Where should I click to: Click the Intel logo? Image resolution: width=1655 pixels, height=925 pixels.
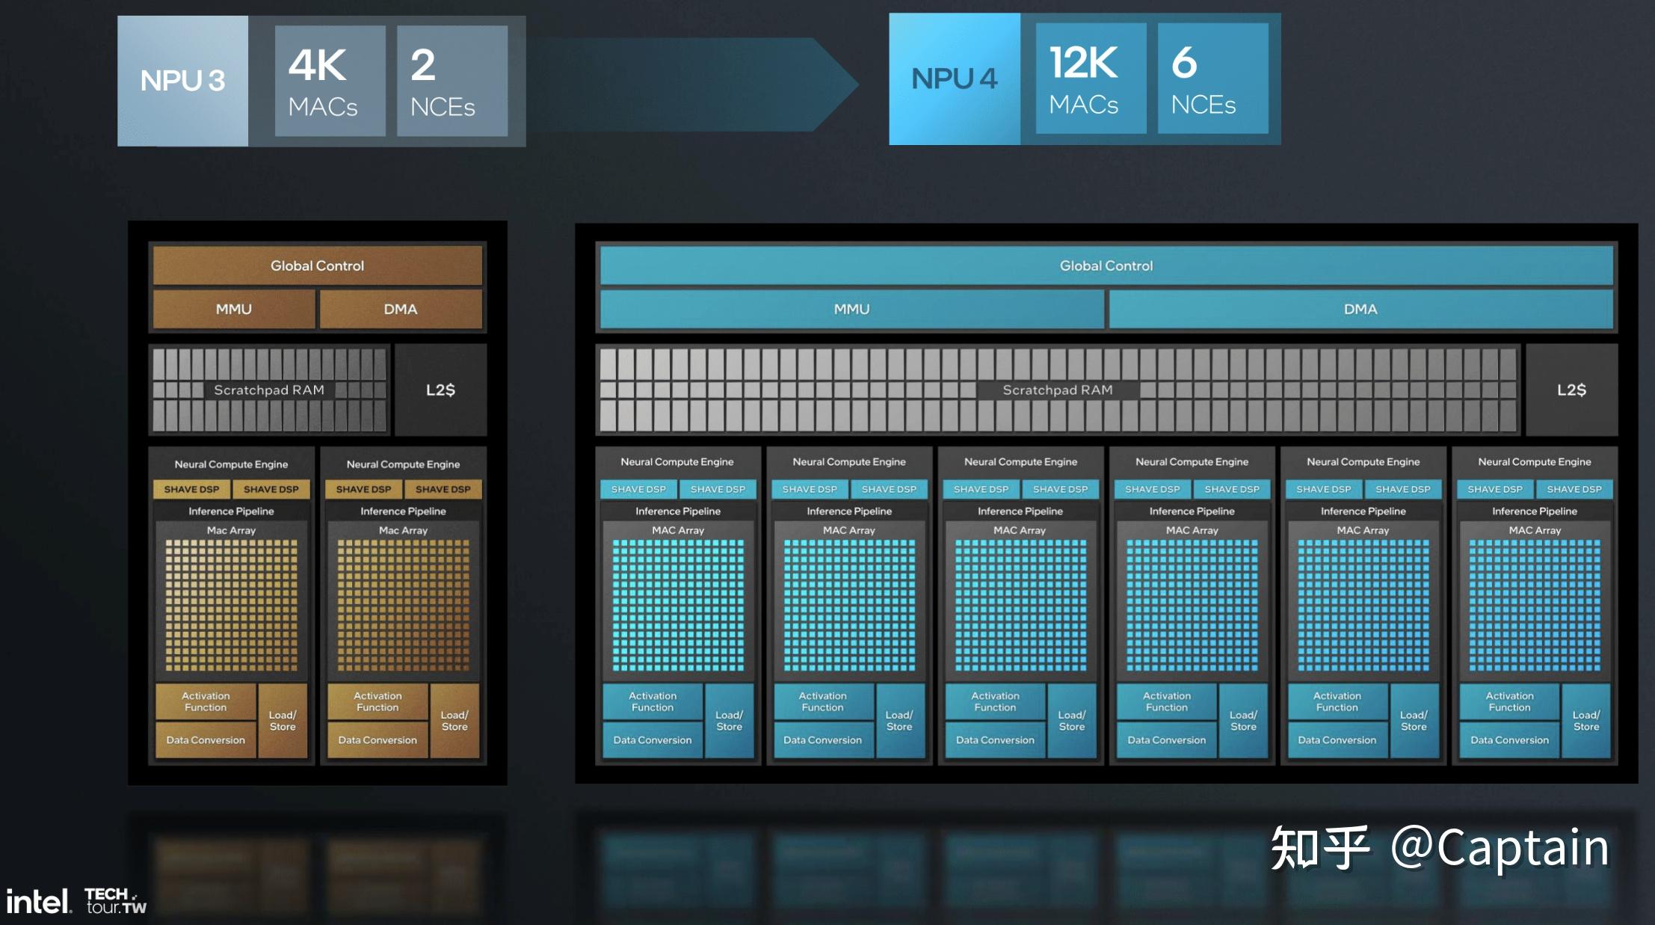point(39,901)
